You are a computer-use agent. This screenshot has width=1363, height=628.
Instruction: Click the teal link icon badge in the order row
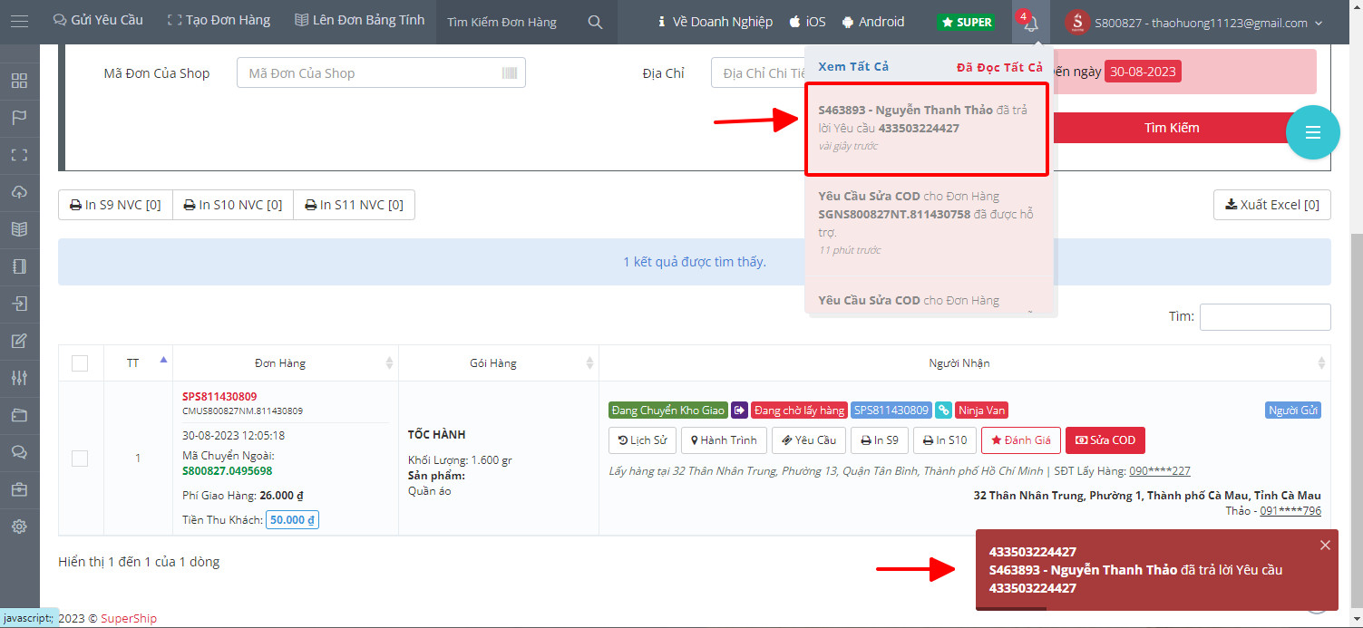(x=944, y=411)
